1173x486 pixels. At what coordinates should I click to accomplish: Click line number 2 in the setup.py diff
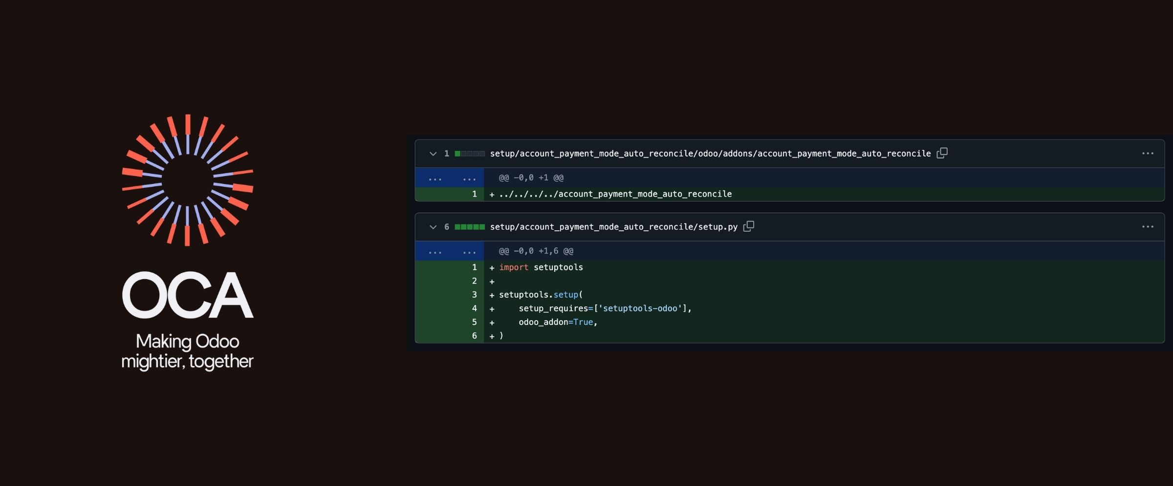[x=474, y=281]
